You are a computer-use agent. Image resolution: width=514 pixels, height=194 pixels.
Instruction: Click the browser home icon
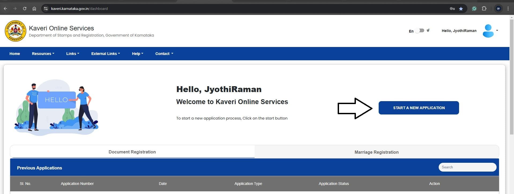click(34, 9)
